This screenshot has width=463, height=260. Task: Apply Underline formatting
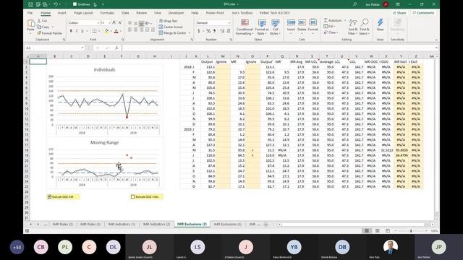pyautogui.click(x=82, y=31)
